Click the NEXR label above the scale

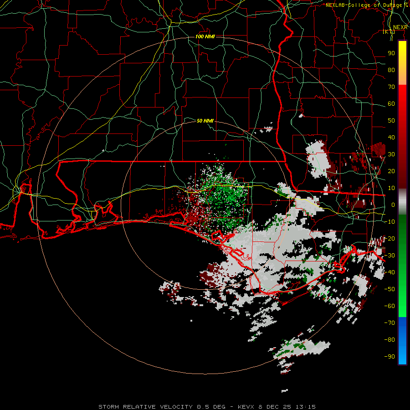[400, 27]
